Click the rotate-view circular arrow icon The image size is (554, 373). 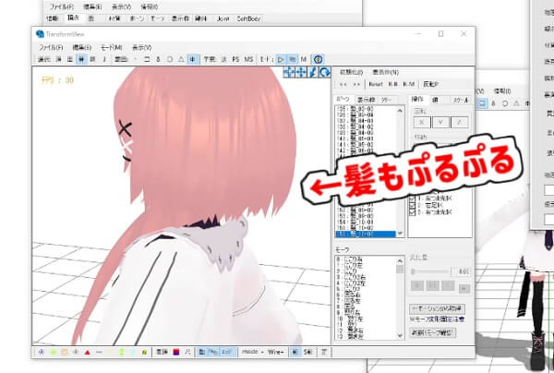[x=324, y=72]
